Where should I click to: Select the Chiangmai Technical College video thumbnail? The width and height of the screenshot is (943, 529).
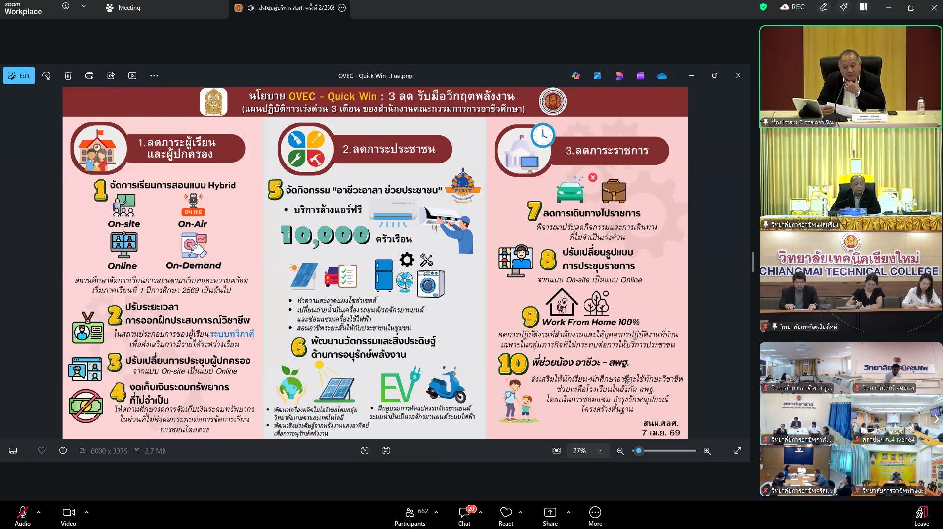[x=850, y=282]
